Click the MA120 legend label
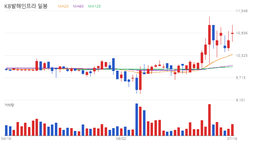This screenshot has height=157, width=258. click(95, 6)
